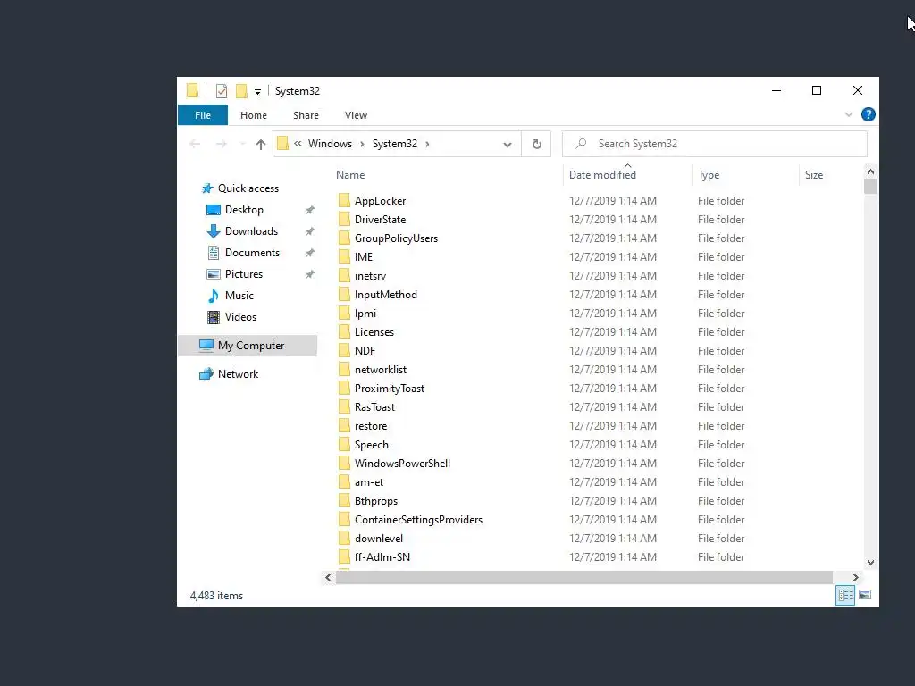915x686 pixels.
Task: Open the Recent locations dropdown arrow
Action: (242, 144)
